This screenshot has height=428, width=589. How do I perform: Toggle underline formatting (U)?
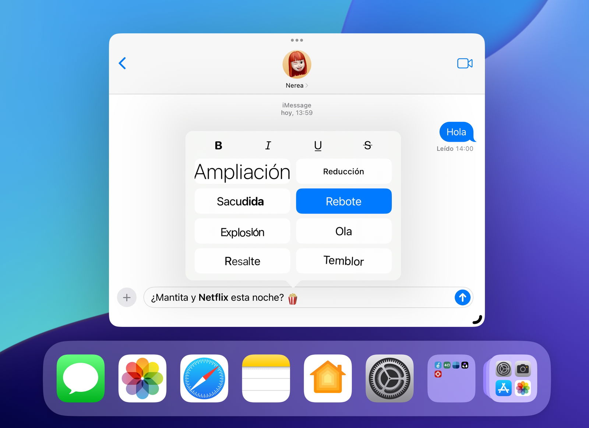click(318, 146)
